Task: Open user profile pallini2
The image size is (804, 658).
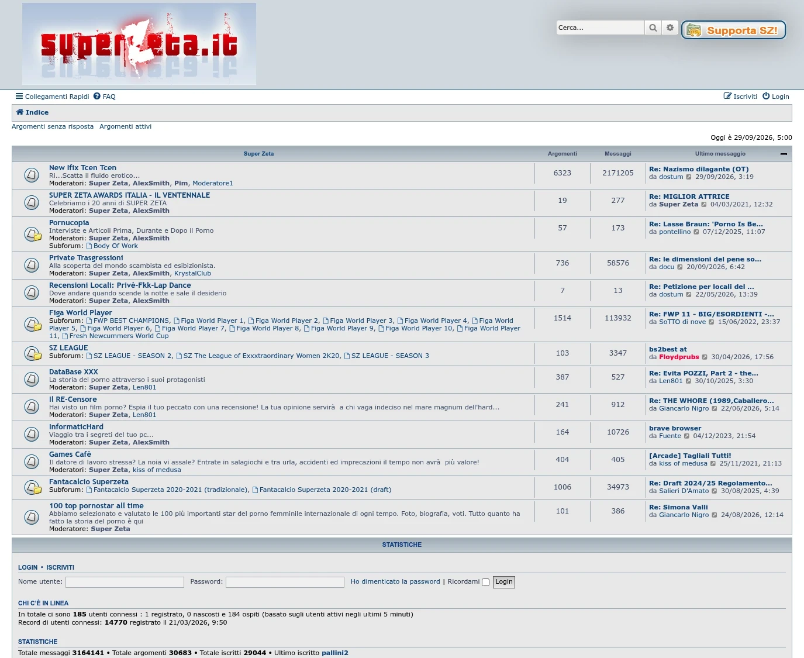Action: (334, 653)
